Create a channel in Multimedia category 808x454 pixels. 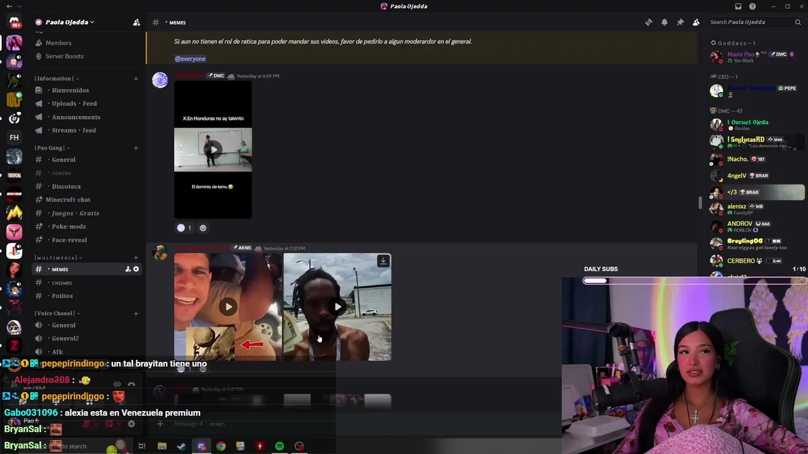(x=136, y=257)
